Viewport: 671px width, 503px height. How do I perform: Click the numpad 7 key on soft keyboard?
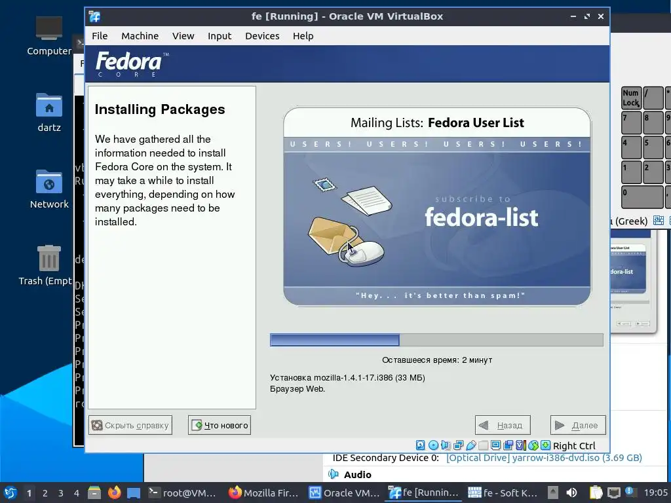[x=631, y=122]
